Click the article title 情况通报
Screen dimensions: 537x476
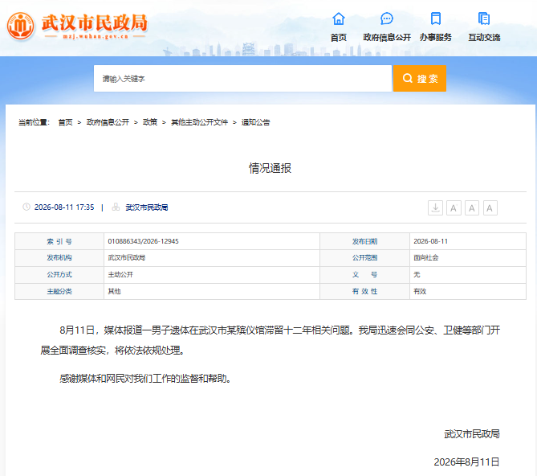pyautogui.click(x=270, y=168)
